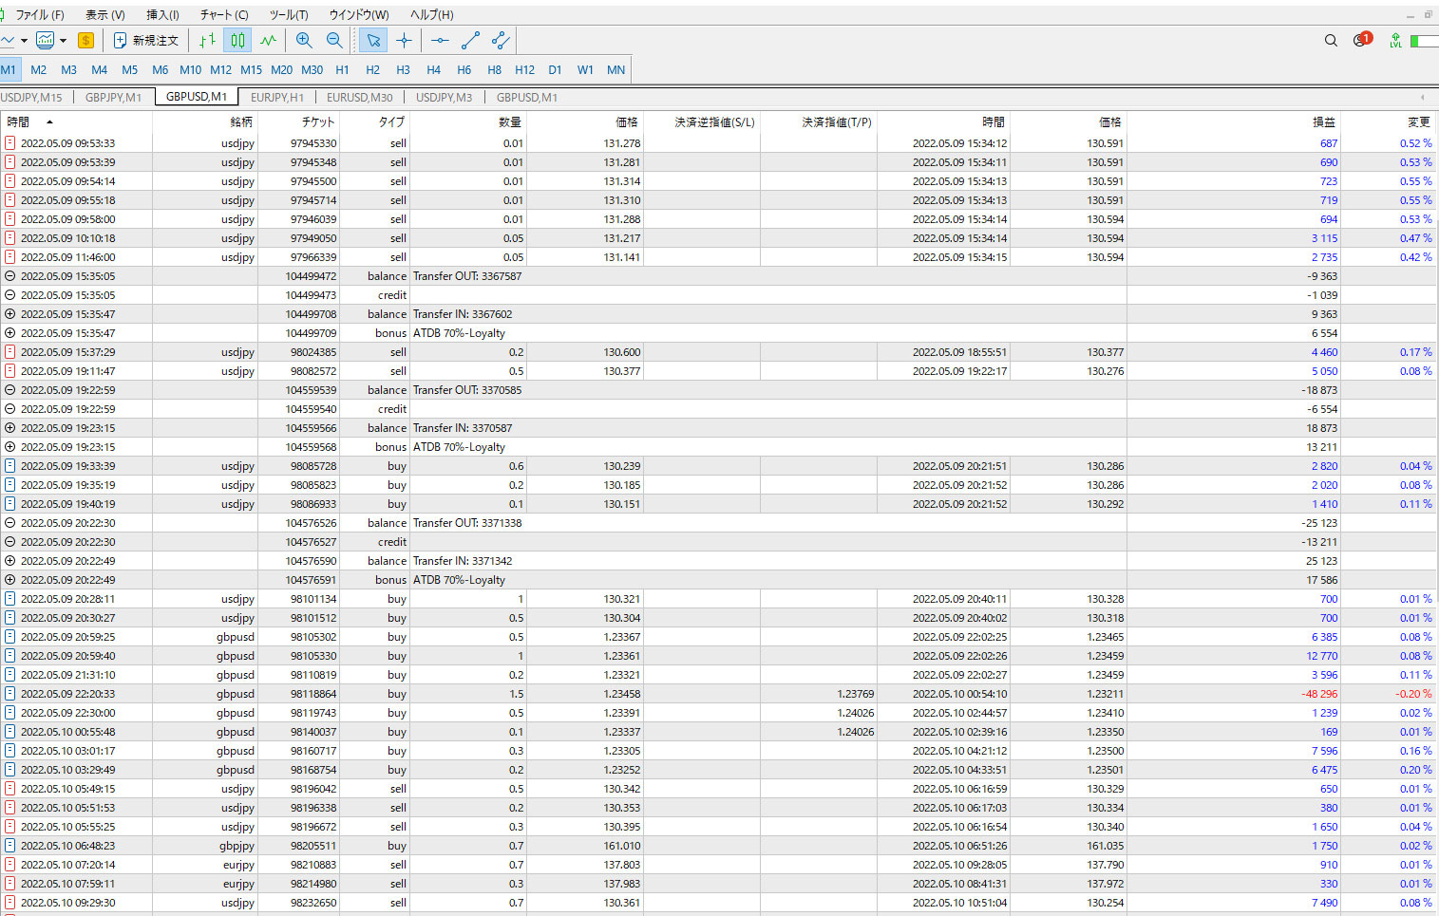The height and width of the screenshot is (916, 1439).
Task: Activate the M15 timeframe button
Action: coord(251,69)
